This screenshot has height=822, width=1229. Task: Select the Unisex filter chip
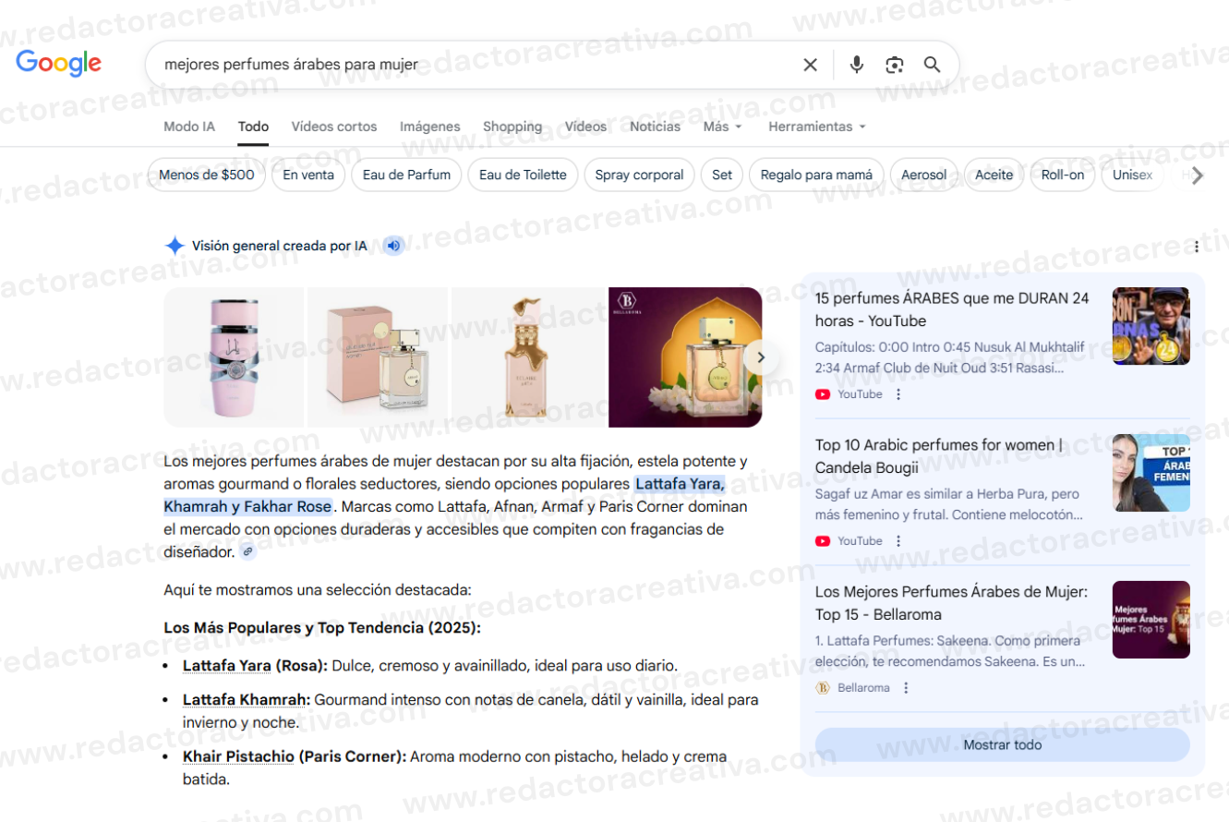(1132, 175)
